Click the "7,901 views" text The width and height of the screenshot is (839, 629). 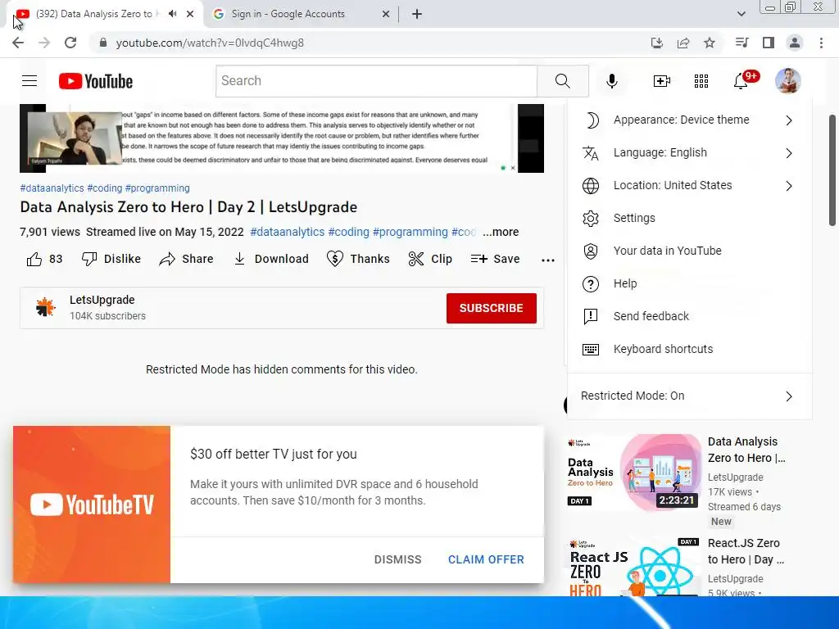[x=50, y=232]
